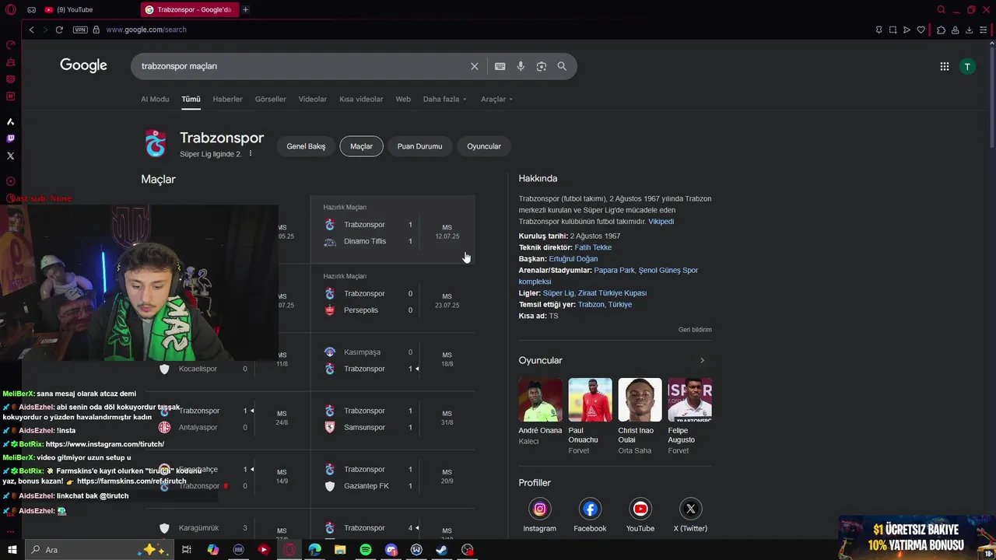Viewport: 996px width, 560px height.
Task: Switch to Haberler results tab
Action: pyautogui.click(x=228, y=99)
